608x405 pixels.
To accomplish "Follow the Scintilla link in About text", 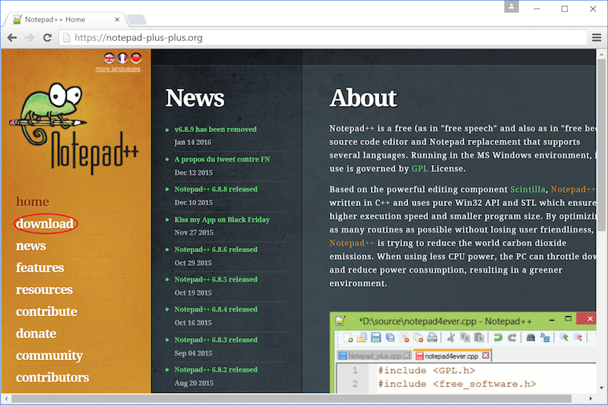I will 527,189.
